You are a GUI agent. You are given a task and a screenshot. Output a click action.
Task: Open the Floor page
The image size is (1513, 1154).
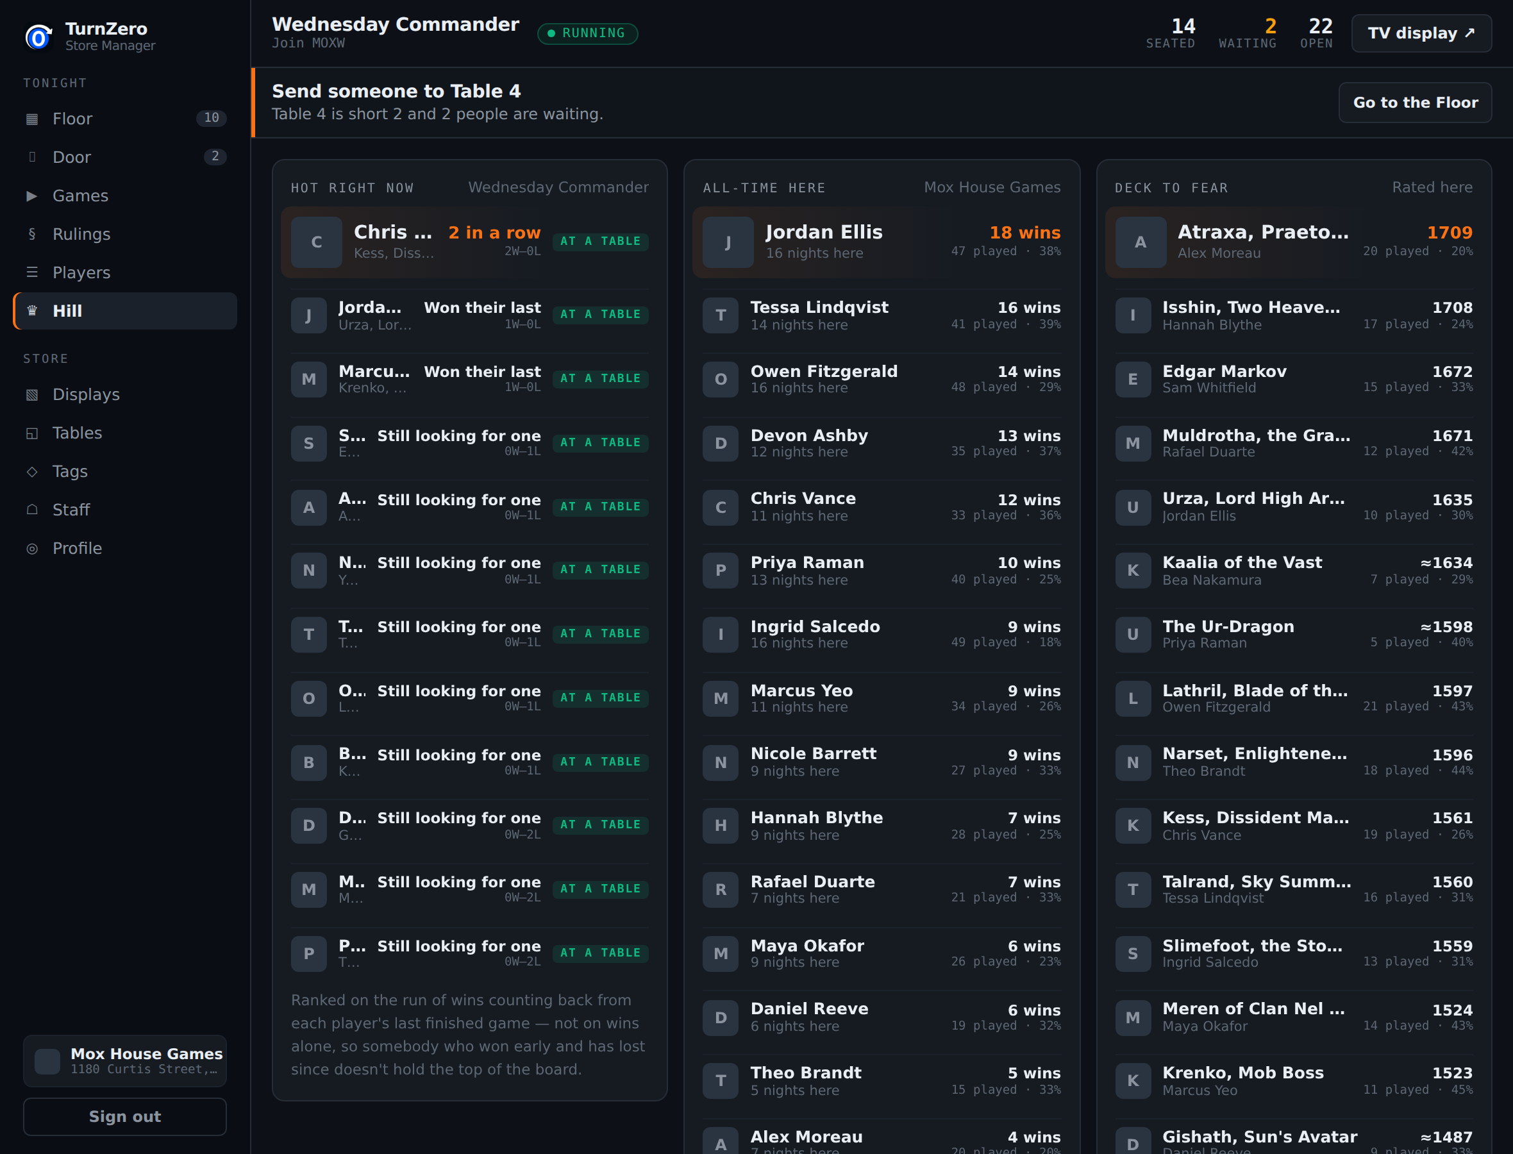pos(125,119)
